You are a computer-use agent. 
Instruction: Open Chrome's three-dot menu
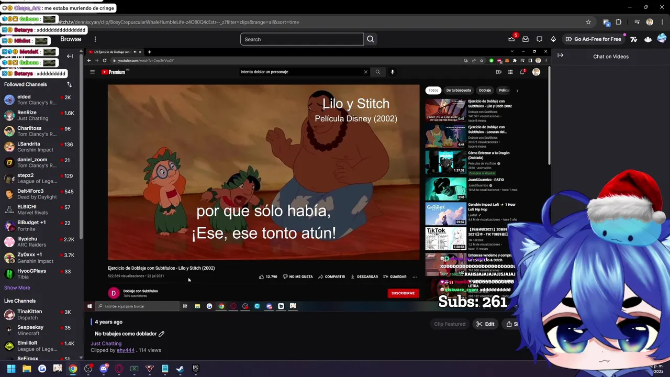click(662, 22)
